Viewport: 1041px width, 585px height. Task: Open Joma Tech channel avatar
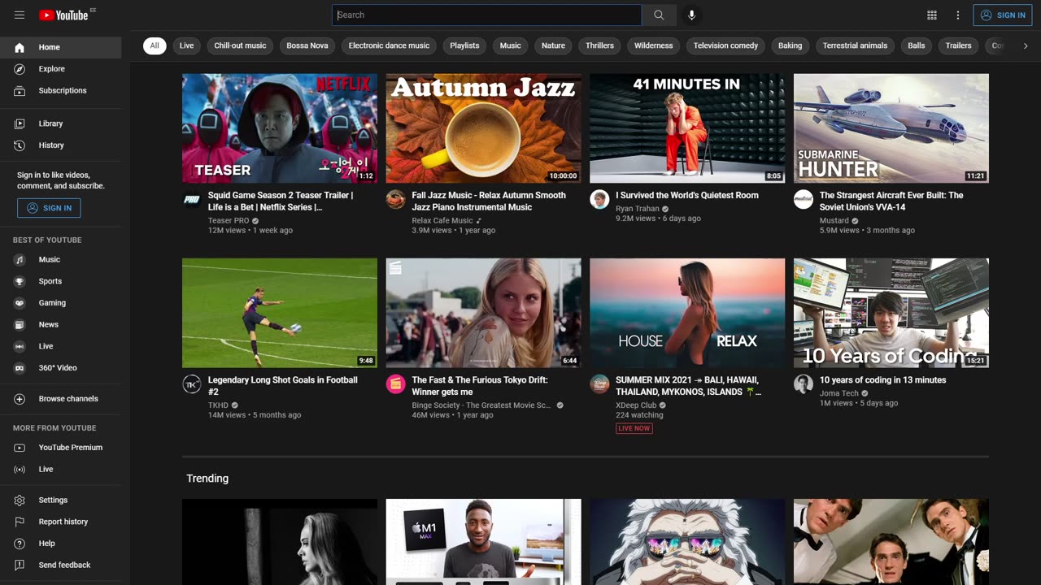point(804,384)
